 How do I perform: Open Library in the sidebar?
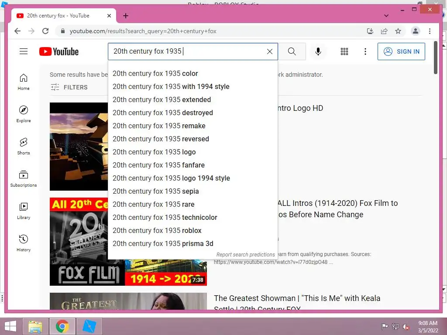tap(24, 211)
